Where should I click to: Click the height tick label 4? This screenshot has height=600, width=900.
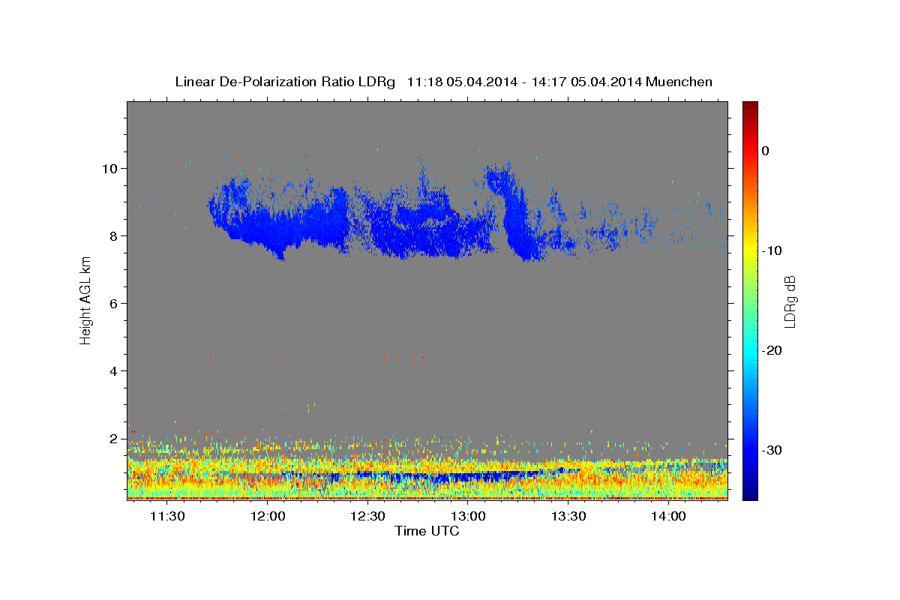[x=114, y=370]
